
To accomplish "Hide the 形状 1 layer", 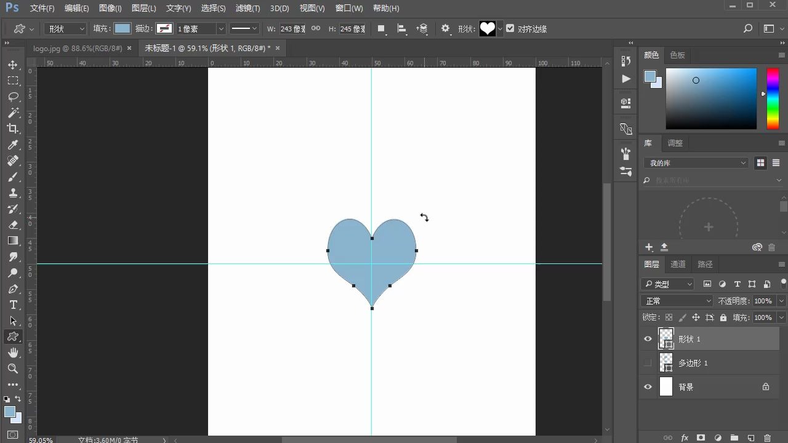I will [x=648, y=339].
